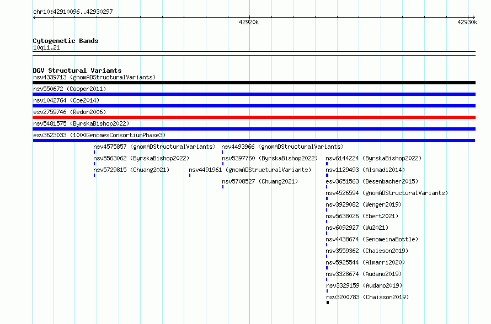Open the esv3651563 (Besenbacher2015) label
The image size is (491, 324).
tap(372, 181)
